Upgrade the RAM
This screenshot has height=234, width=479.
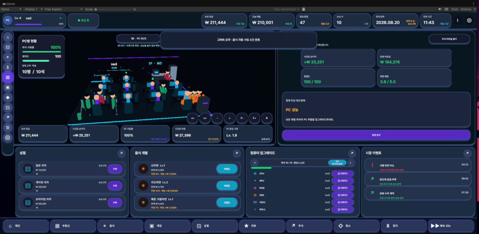tap(342, 188)
